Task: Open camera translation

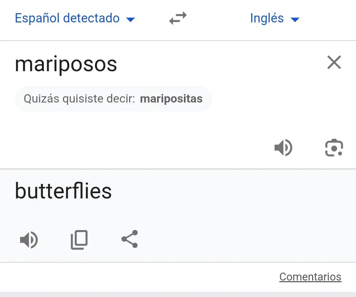Action: [x=334, y=148]
